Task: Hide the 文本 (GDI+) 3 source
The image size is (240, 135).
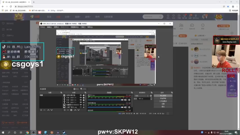Action: pyautogui.click(x=81, y=102)
